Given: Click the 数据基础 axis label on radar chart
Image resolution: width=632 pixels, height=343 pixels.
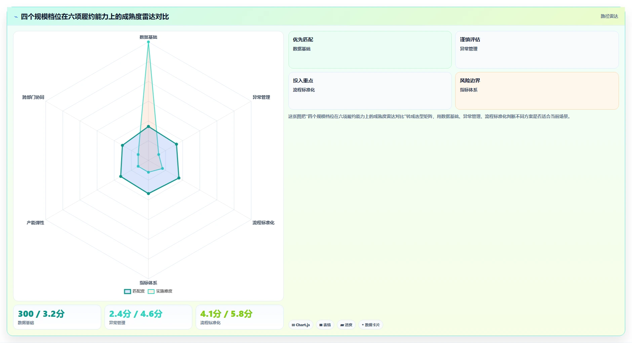Looking at the screenshot, I should [x=148, y=37].
